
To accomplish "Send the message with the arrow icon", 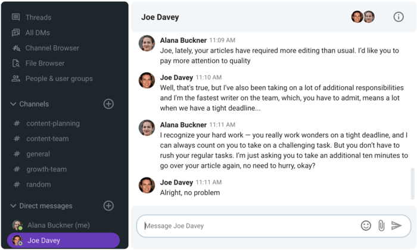I will pos(396,226).
